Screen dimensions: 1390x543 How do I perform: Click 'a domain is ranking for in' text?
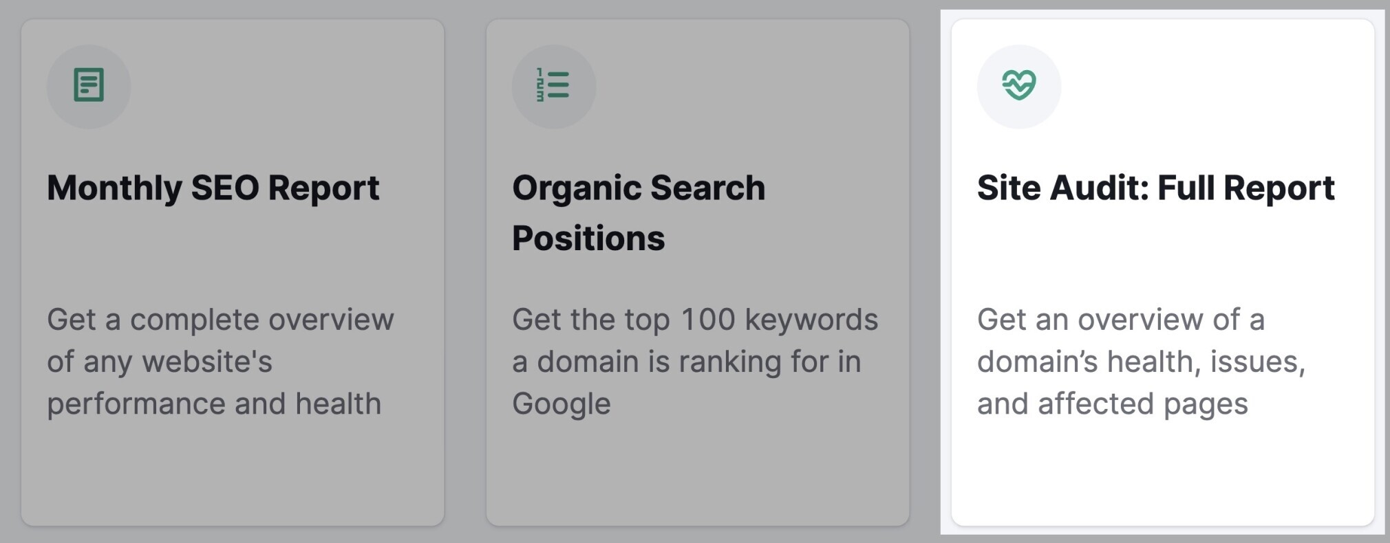coord(687,362)
